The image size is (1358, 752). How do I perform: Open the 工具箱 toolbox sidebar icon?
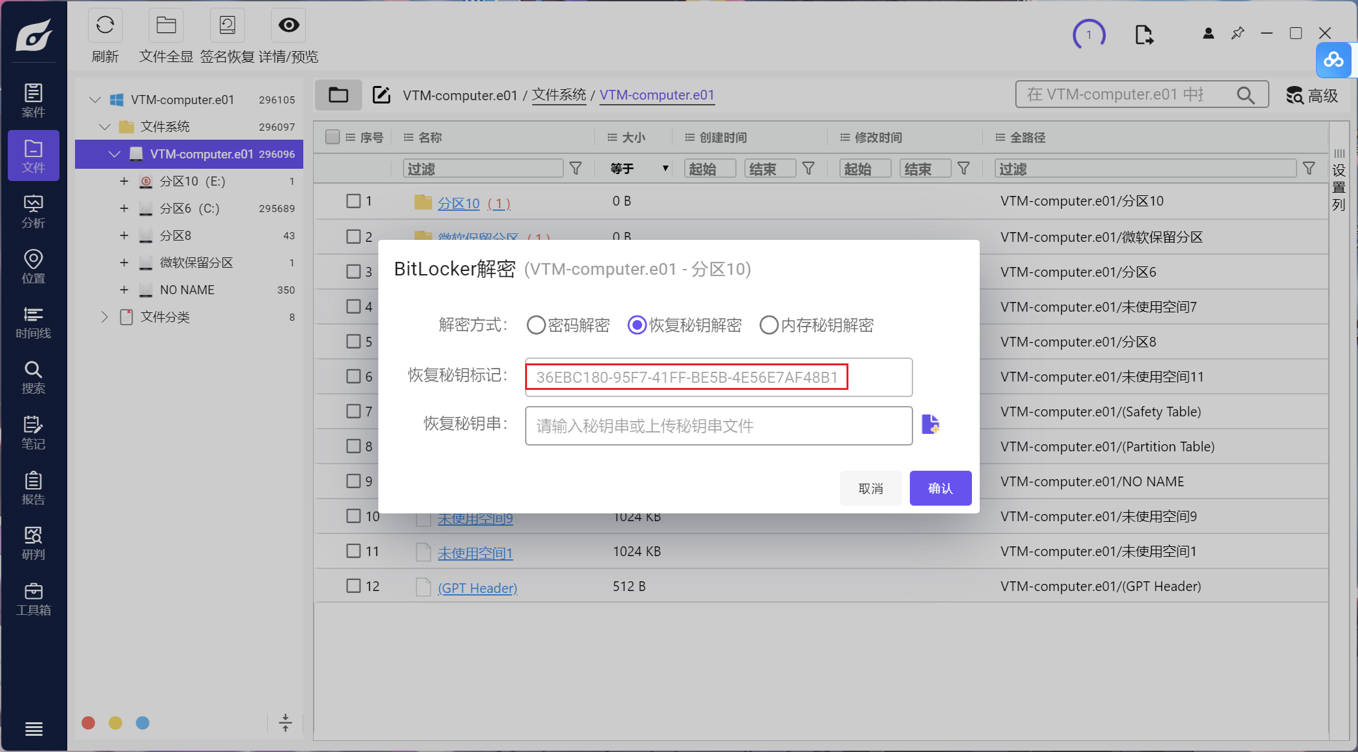point(34,599)
